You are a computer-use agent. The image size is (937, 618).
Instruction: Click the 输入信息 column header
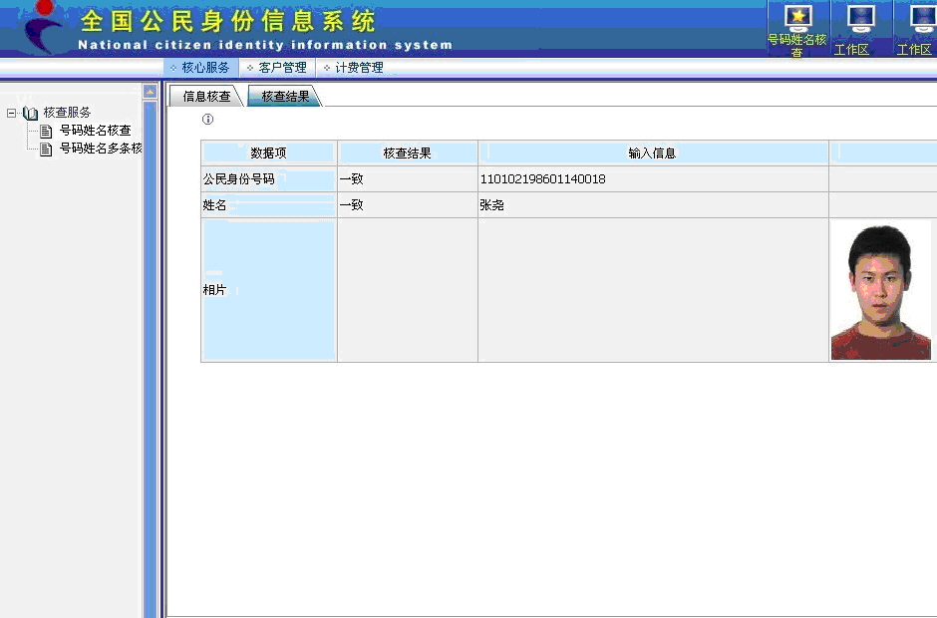coord(652,152)
